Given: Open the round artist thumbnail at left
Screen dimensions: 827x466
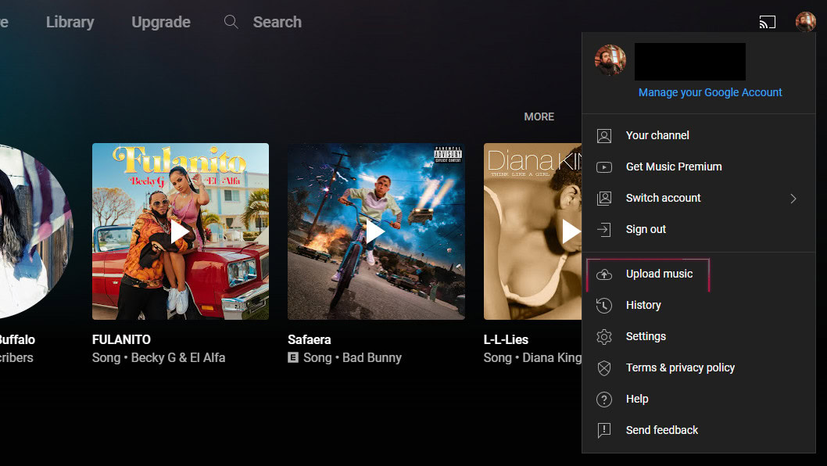Looking at the screenshot, I should pyautogui.click(x=36, y=231).
